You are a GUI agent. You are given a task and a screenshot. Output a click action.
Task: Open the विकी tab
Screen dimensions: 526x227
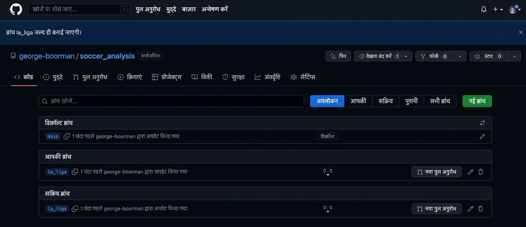tap(202, 77)
